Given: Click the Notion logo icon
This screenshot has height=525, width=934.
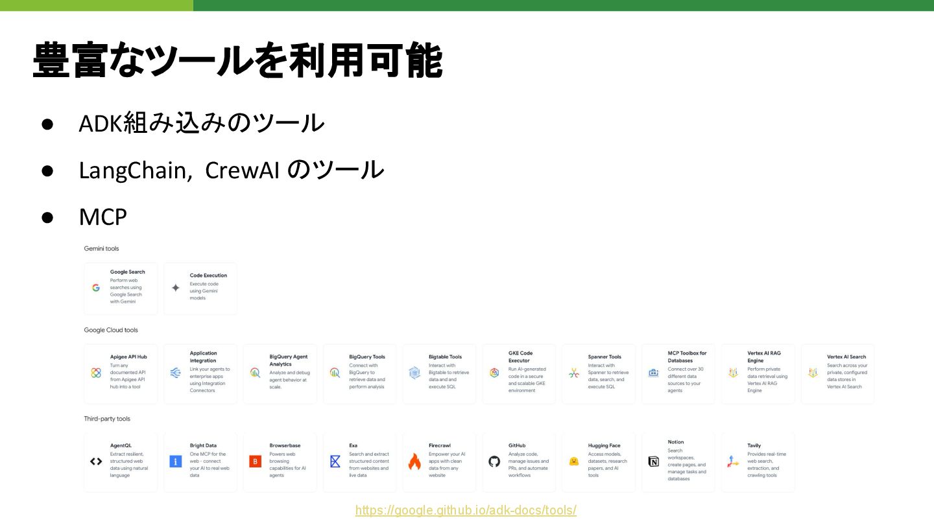Looking at the screenshot, I should pyautogui.click(x=653, y=461).
